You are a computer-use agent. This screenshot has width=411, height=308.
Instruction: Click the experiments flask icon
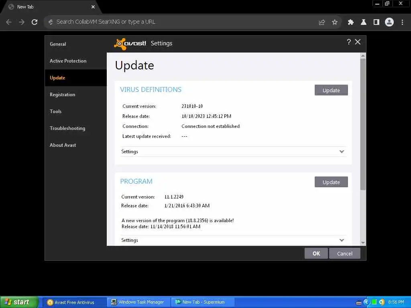tap(364, 22)
